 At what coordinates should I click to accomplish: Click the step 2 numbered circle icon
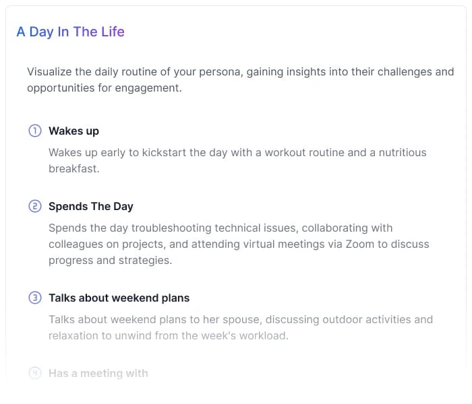click(x=34, y=206)
